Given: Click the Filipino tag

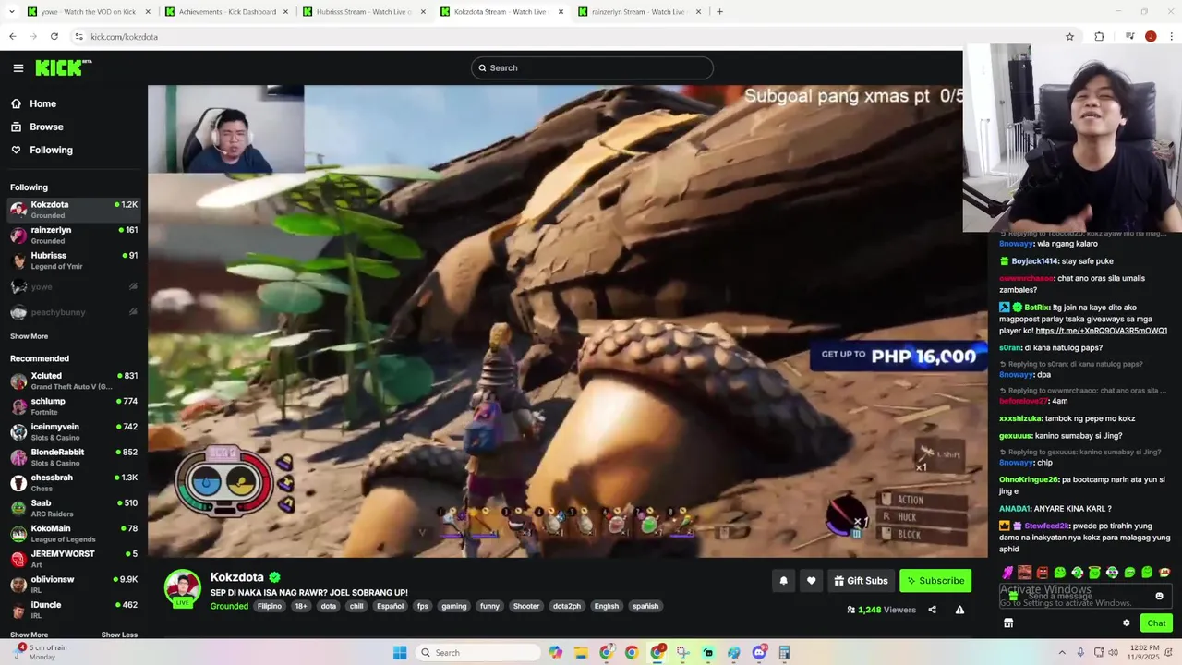Looking at the screenshot, I should [x=270, y=606].
